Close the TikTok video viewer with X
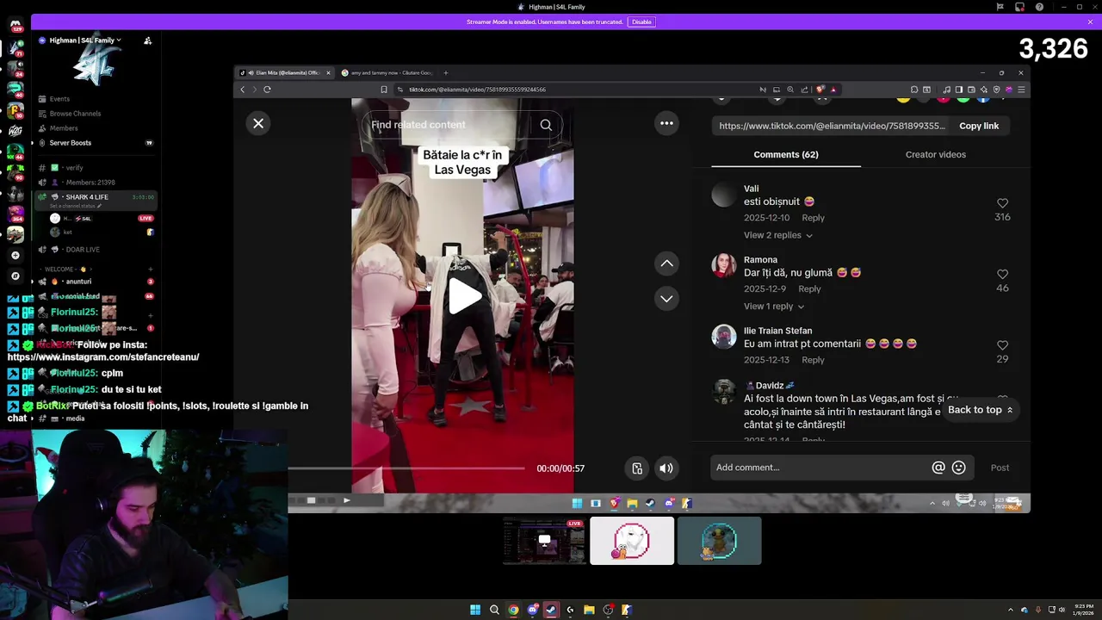1102x620 pixels. [258, 123]
